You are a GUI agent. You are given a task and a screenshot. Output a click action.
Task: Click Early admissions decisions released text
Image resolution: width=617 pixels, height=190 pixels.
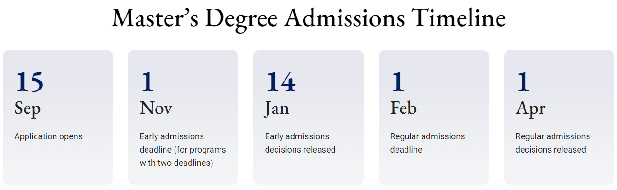(300, 143)
